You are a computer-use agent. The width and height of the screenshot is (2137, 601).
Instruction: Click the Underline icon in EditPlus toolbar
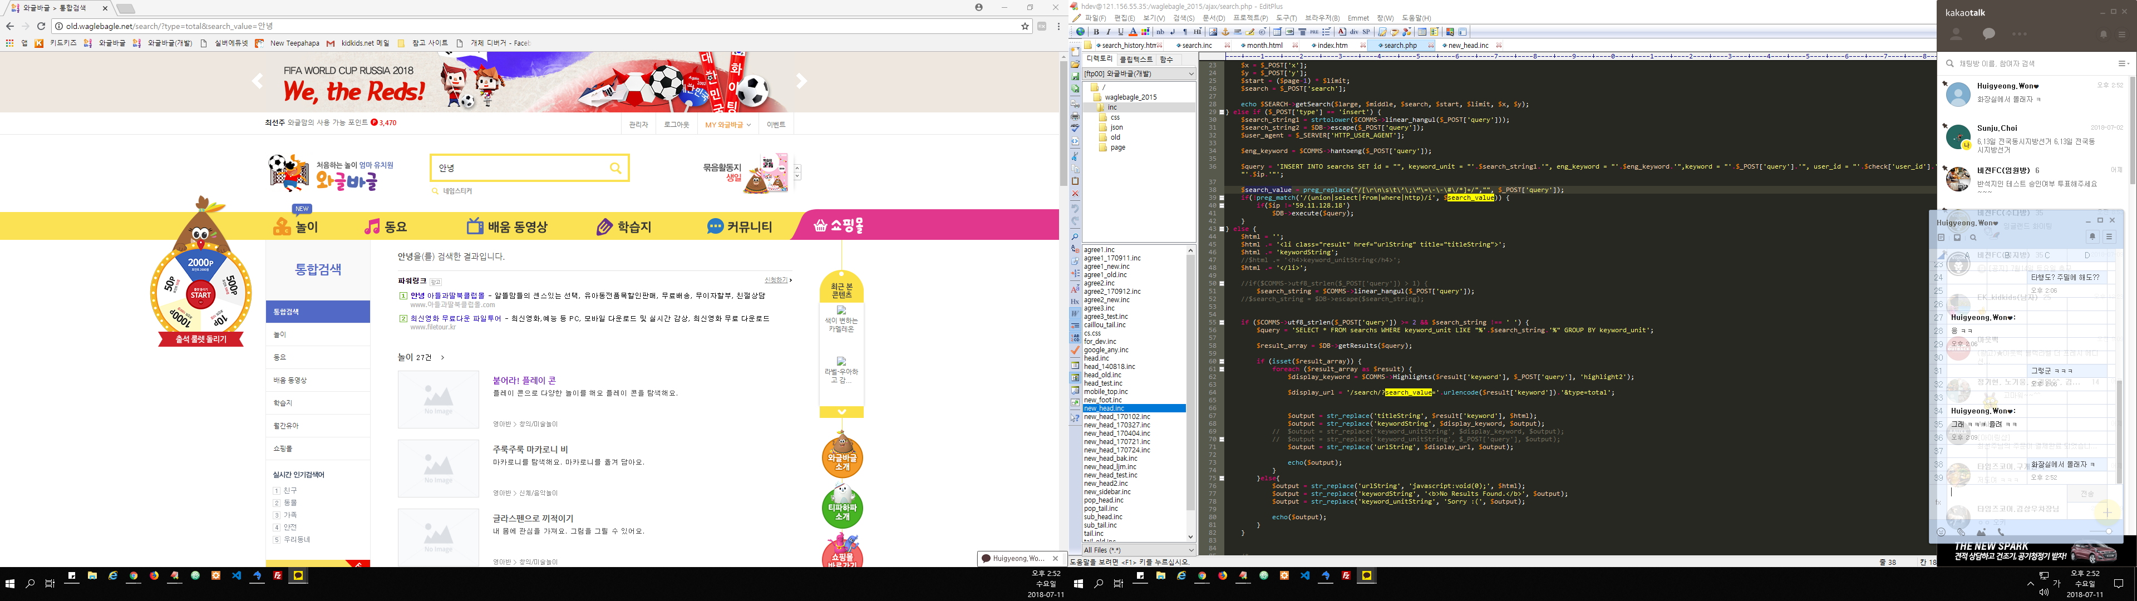[x=1121, y=32]
